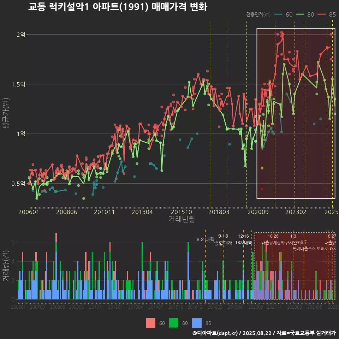Click the 1.5억 y-axis label

18,84
